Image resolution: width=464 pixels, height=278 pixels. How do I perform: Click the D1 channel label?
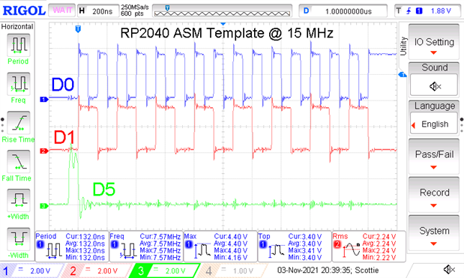coord(64,137)
